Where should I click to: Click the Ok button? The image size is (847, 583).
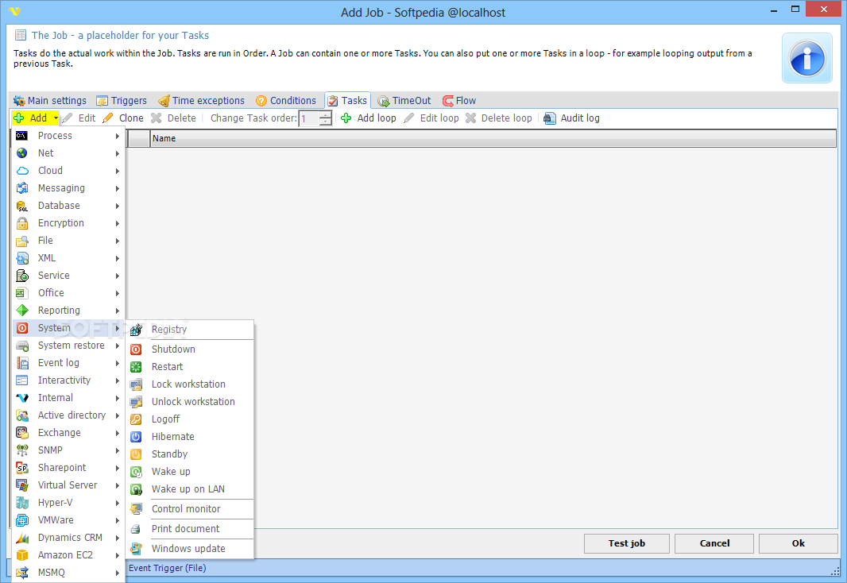[x=799, y=543]
